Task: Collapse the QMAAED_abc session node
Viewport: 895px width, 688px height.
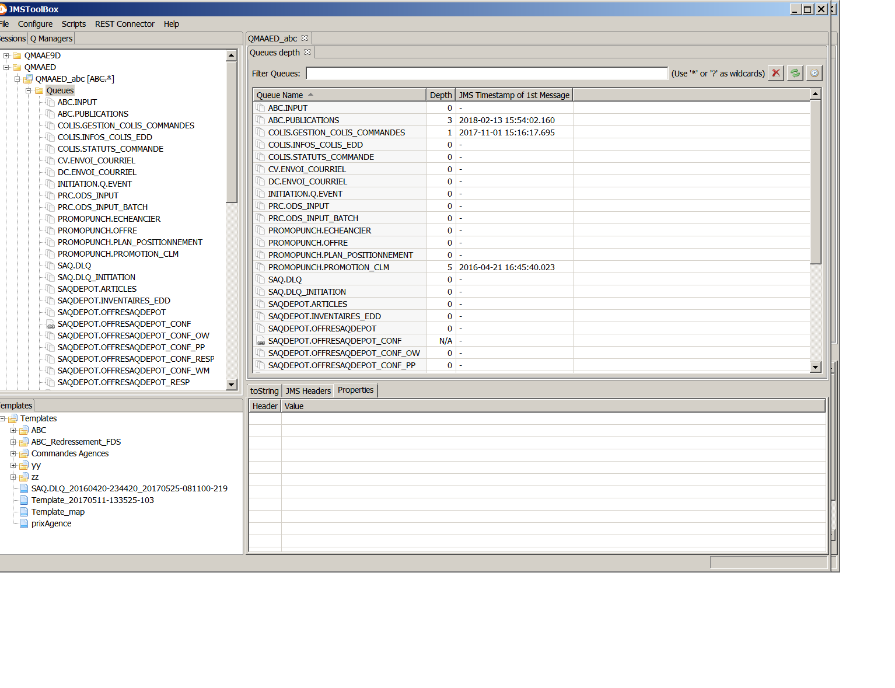Action: pyautogui.click(x=18, y=79)
